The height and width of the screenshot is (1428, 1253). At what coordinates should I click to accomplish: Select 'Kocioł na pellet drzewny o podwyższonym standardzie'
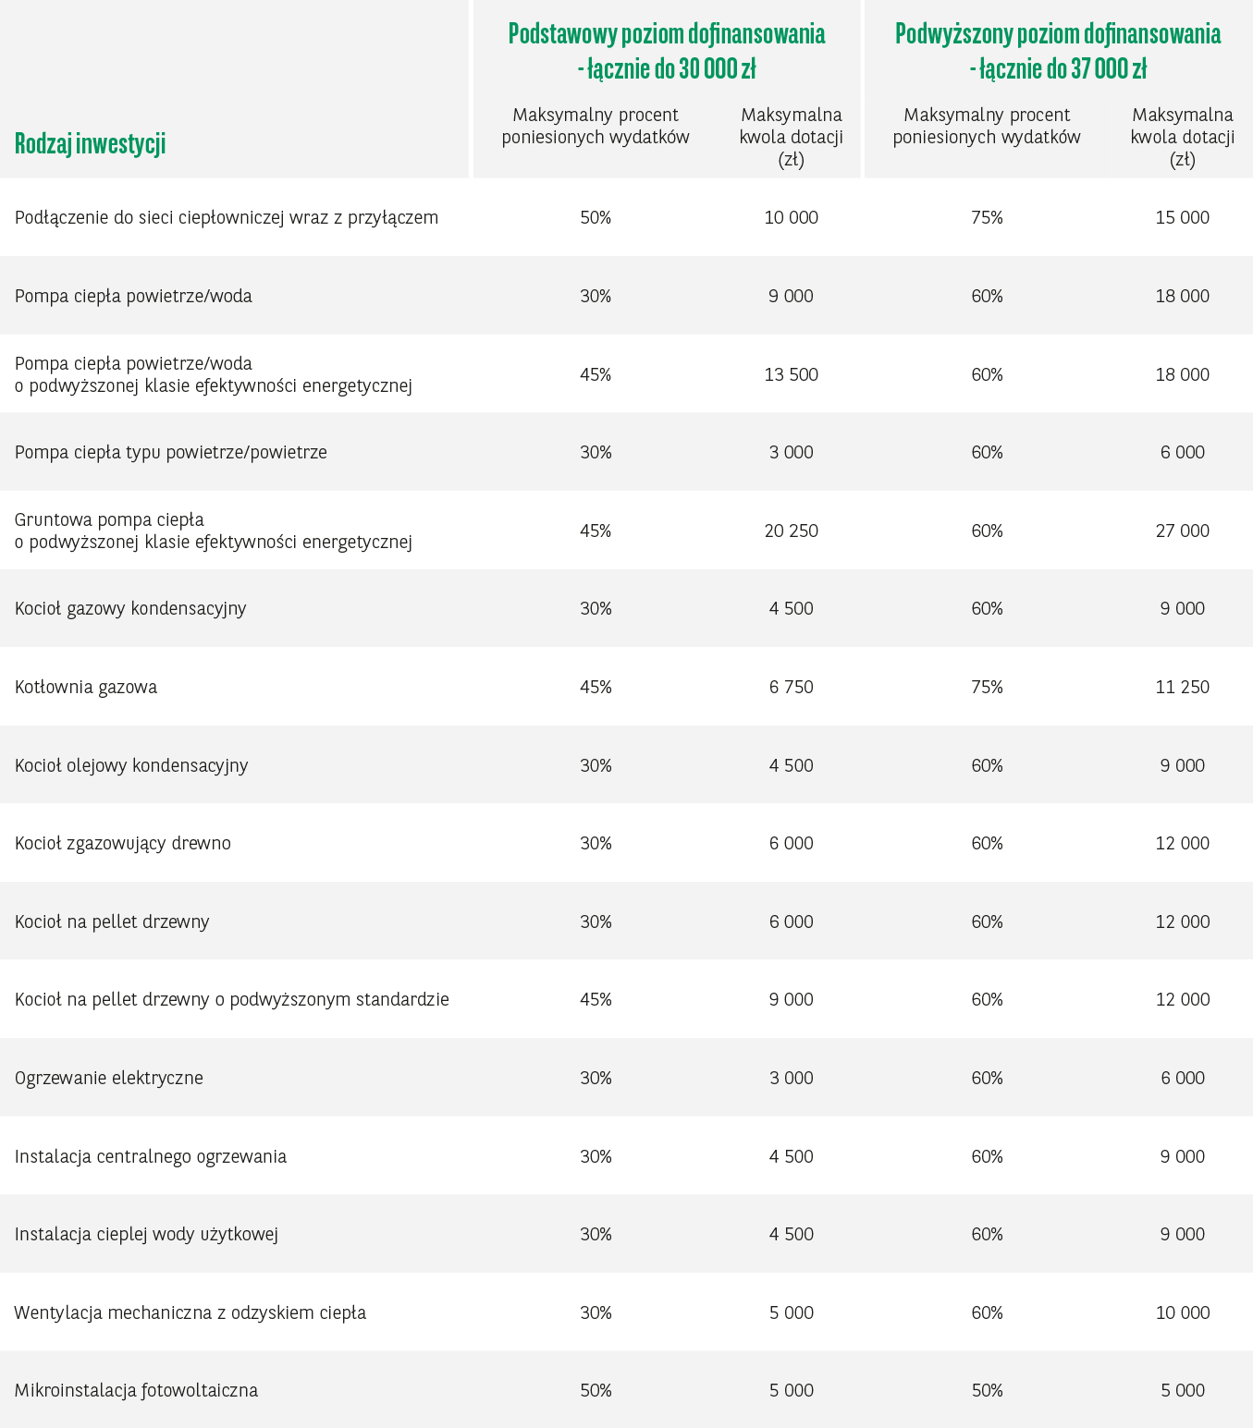(x=232, y=1000)
